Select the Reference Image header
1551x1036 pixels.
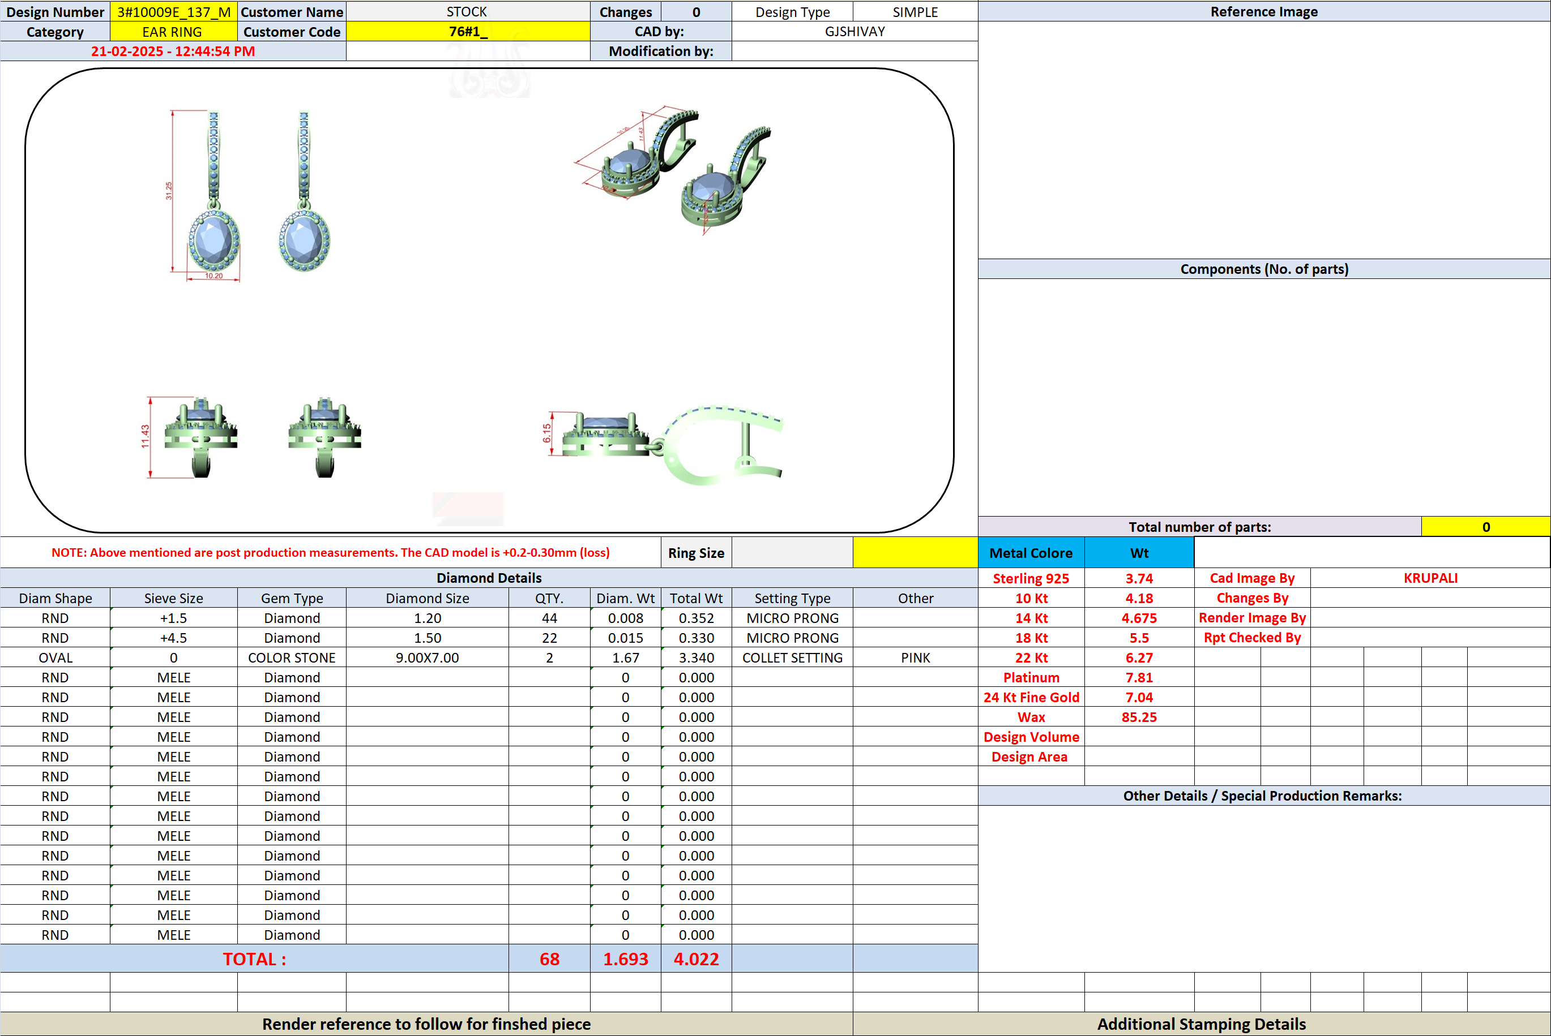coord(1263,12)
